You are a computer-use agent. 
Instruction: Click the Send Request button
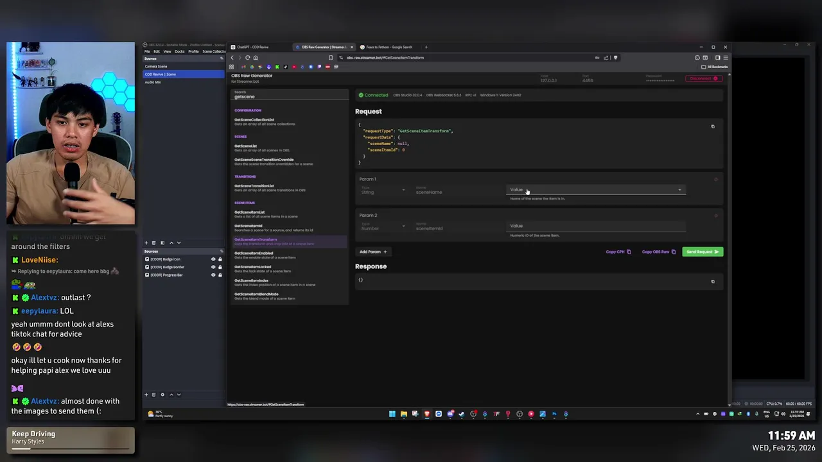(x=703, y=252)
